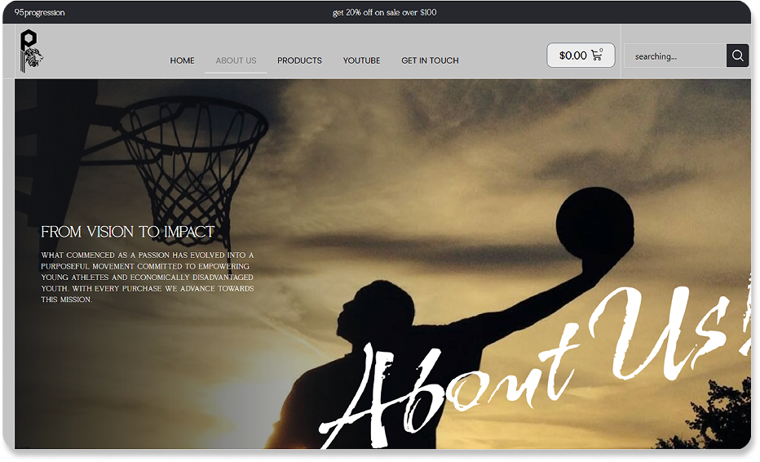
Task: Open the PRODUCTS menu item
Action: [299, 60]
